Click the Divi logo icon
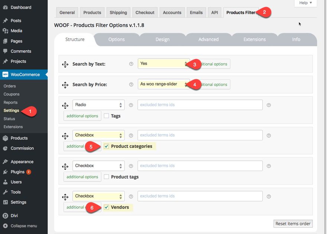327x234 pixels. 5,216
